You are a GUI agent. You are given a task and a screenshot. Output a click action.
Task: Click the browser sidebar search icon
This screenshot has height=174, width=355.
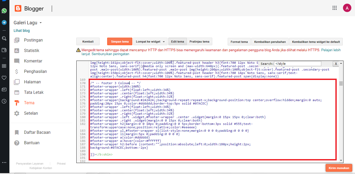[4, 38]
